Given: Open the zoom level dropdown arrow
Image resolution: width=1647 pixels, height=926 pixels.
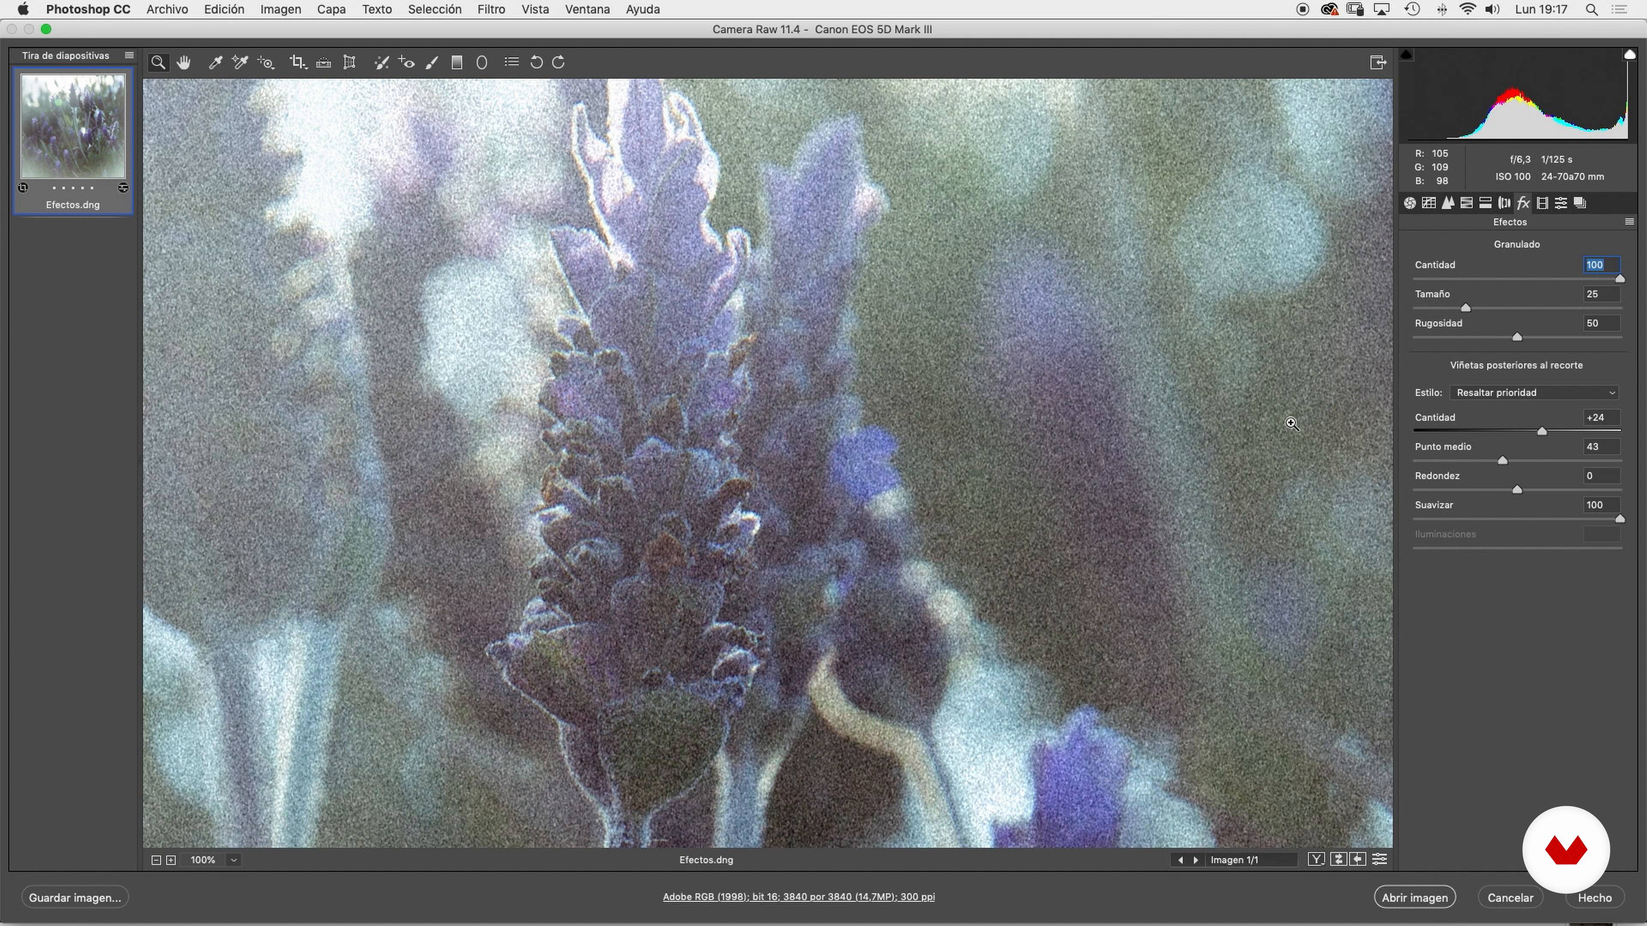Looking at the screenshot, I should [234, 860].
